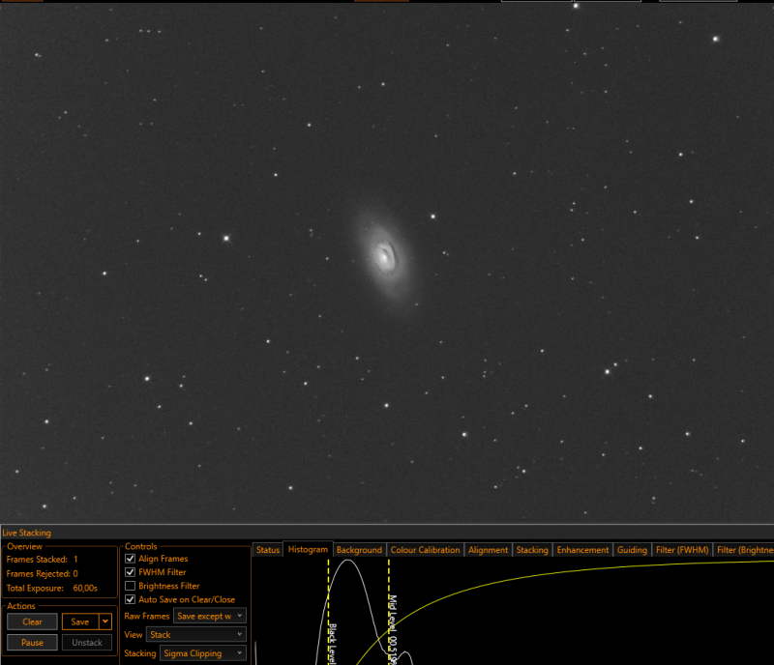Switch to the Guiding tab
The height and width of the screenshot is (665, 774).
(632, 550)
